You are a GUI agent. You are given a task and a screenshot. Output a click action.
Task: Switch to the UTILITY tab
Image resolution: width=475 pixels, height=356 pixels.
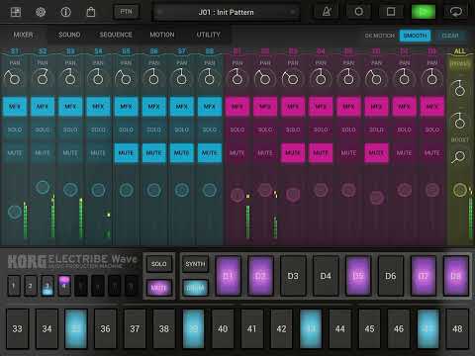pyautogui.click(x=208, y=35)
